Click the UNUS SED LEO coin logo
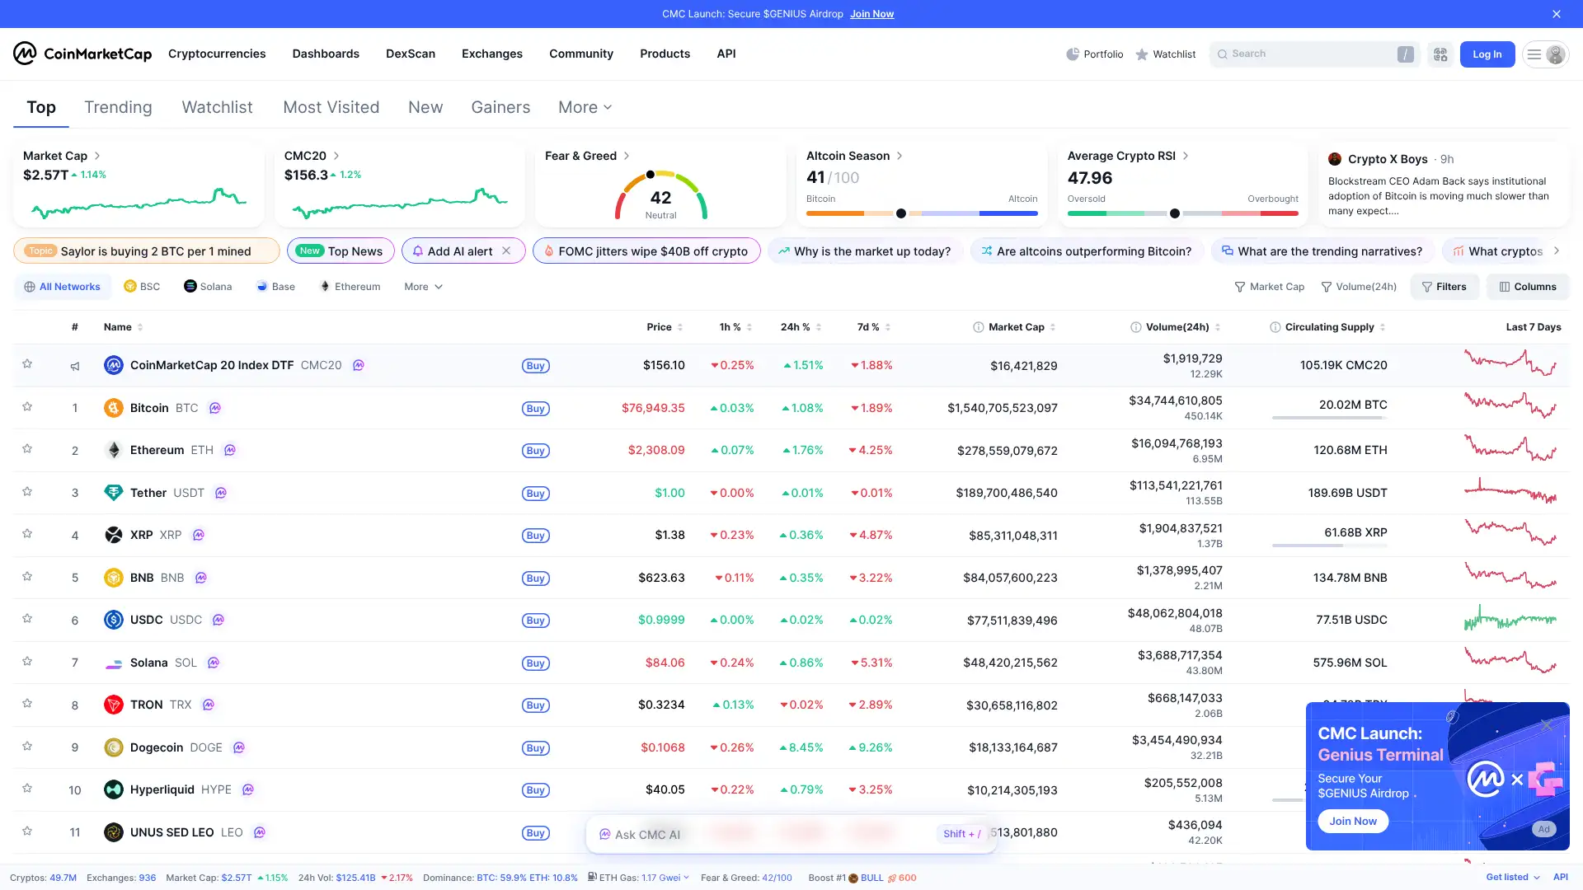The image size is (1583, 890). [x=114, y=832]
